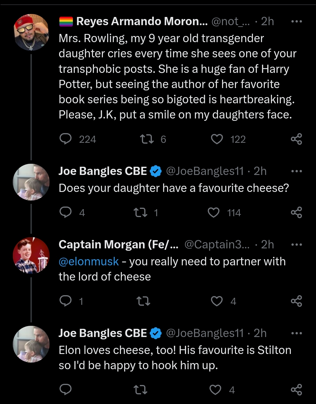Reply to the Stilton tweet
Image resolution: width=316 pixels, height=404 pixels.
66,389
